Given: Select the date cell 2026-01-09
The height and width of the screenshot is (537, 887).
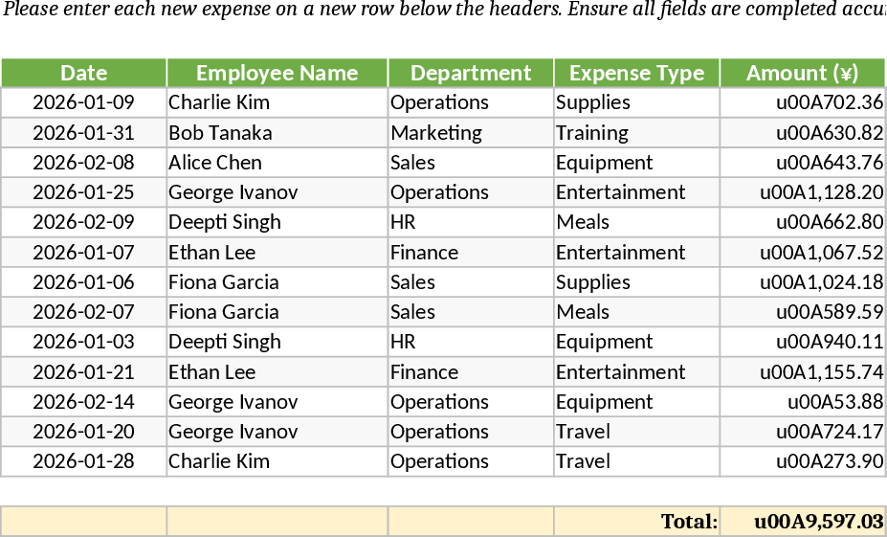Looking at the screenshot, I should click(x=84, y=102).
